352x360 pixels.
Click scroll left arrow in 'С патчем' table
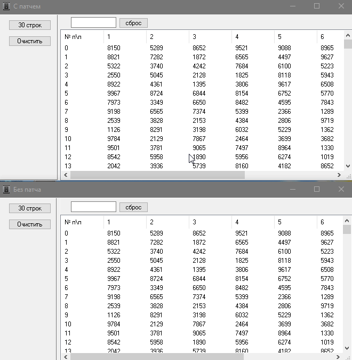tap(66, 175)
